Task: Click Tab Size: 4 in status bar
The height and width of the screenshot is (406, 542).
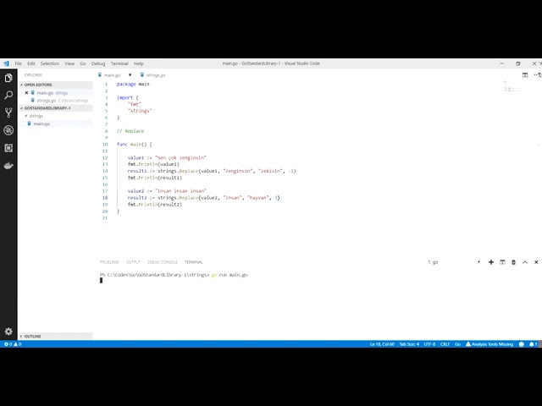Action: pyautogui.click(x=409, y=344)
